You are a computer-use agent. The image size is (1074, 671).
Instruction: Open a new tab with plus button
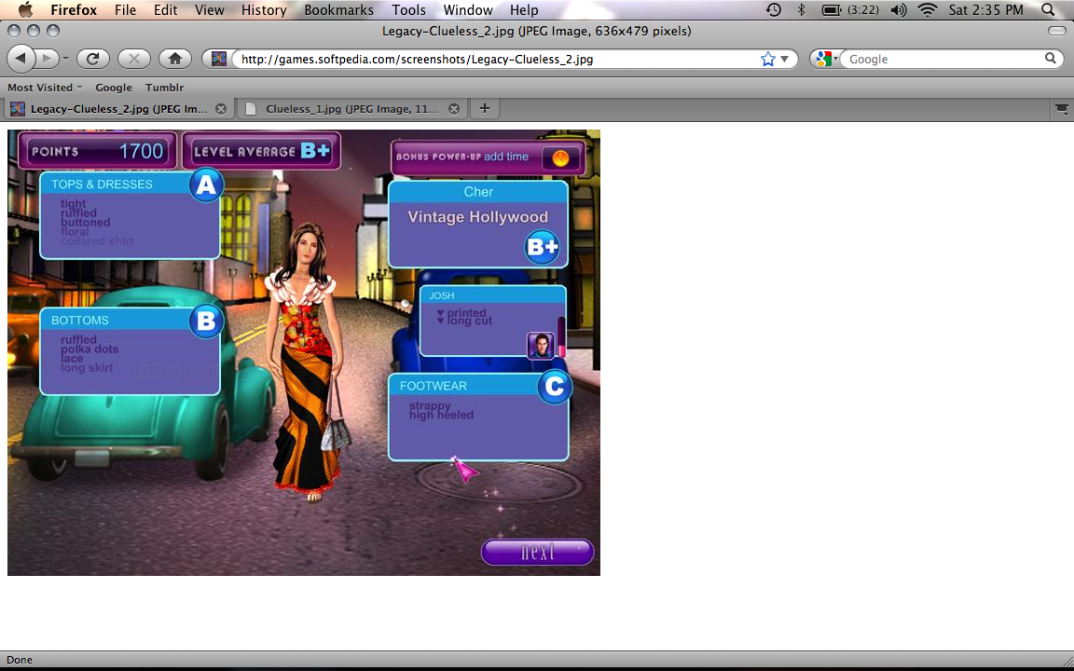(484, 108)
